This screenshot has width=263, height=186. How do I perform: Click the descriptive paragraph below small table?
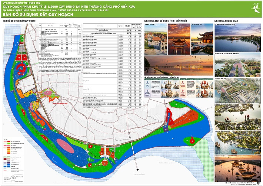60,65
